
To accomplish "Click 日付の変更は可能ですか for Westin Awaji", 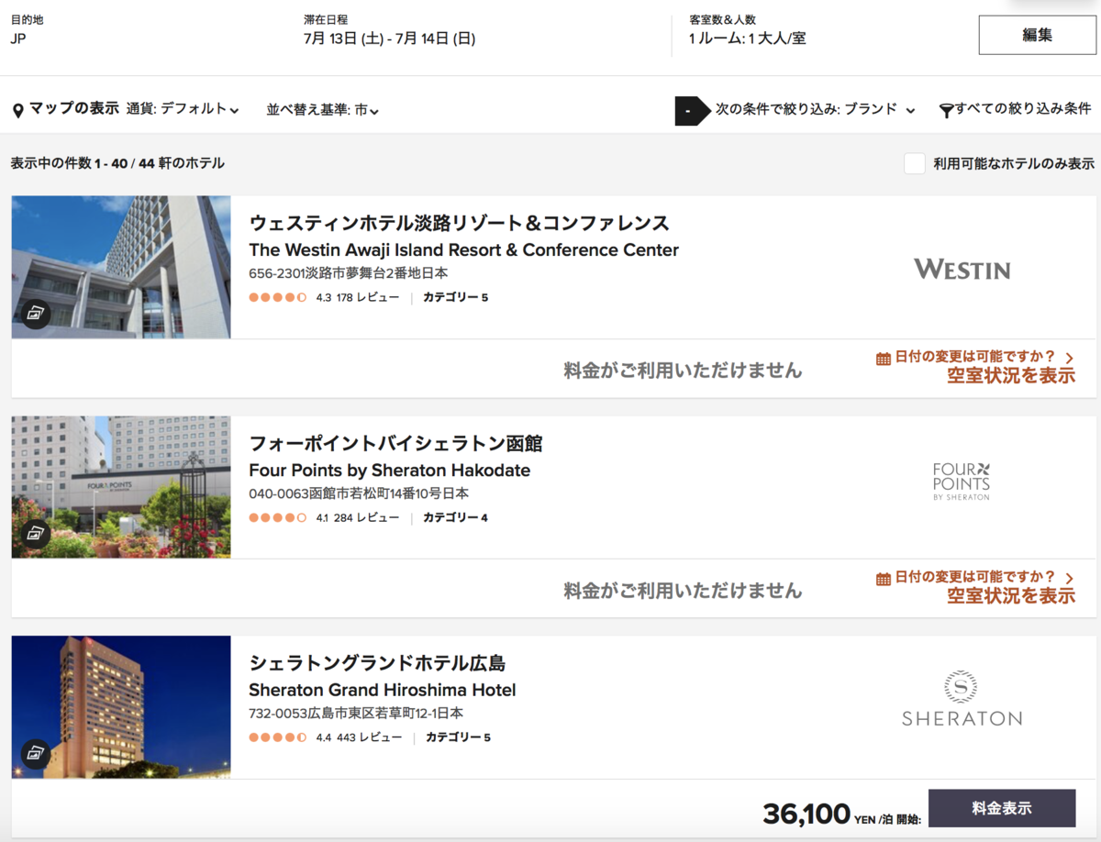I will (975, 357).
